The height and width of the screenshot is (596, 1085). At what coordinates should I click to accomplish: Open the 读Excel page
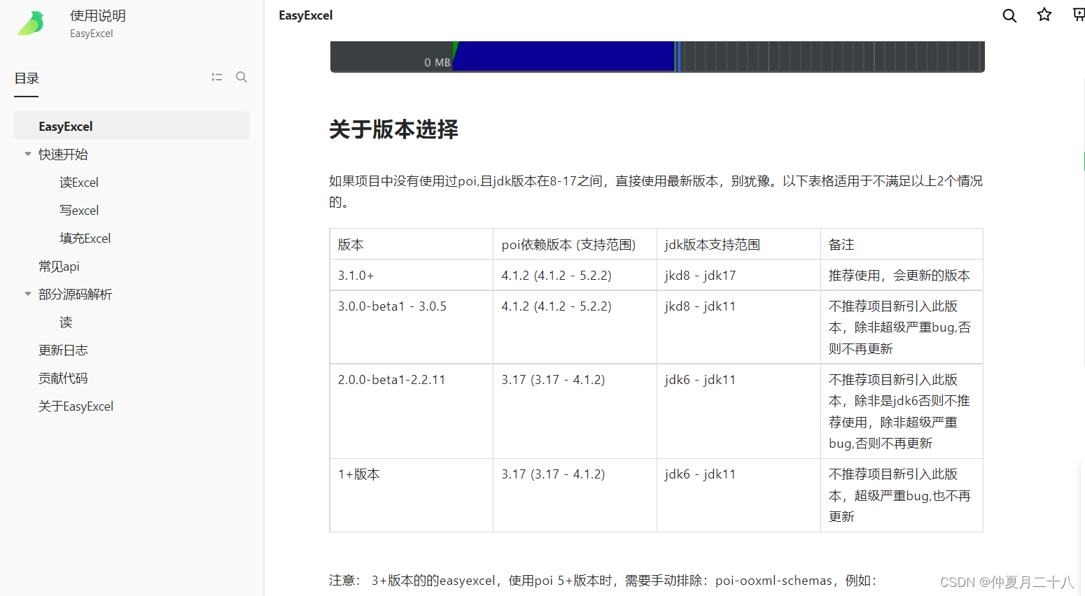79,183
